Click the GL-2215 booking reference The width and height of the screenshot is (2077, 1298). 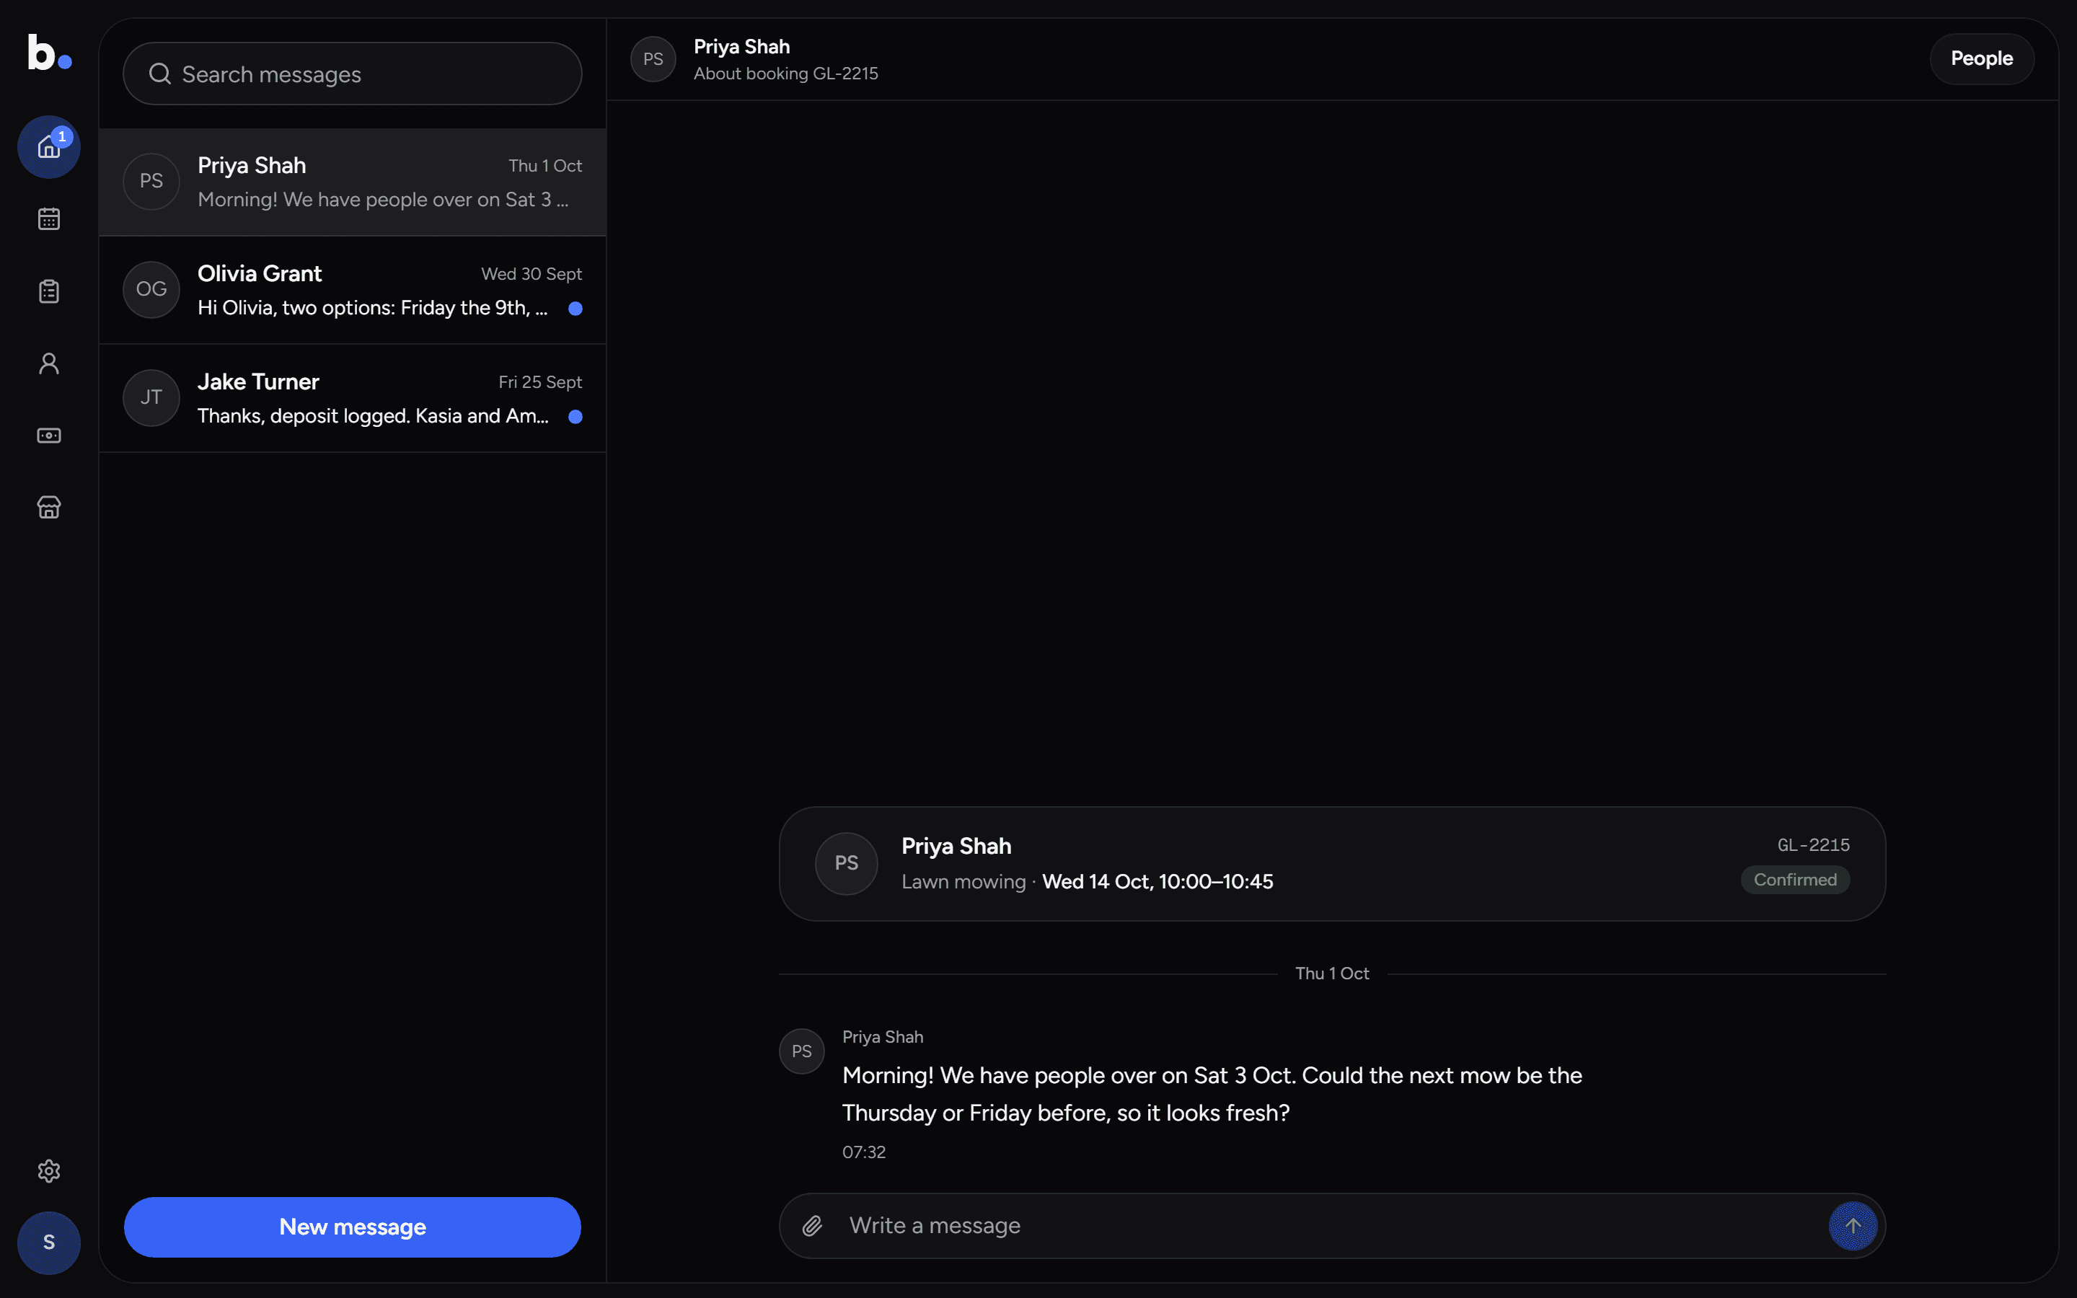coord(1812,844)
